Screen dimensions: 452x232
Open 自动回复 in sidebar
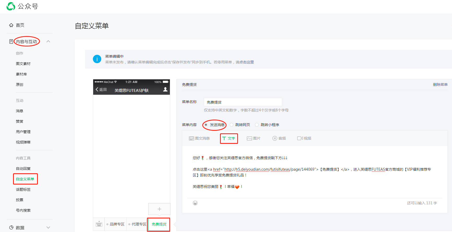click(23, 169)
